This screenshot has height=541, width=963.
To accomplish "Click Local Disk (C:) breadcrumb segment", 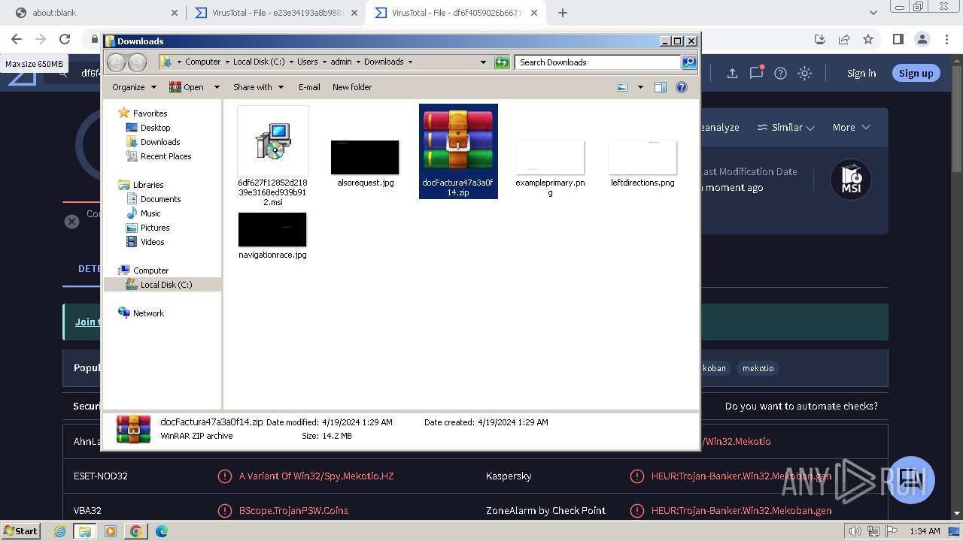I will pyautogui.click(x=259, y=62).
